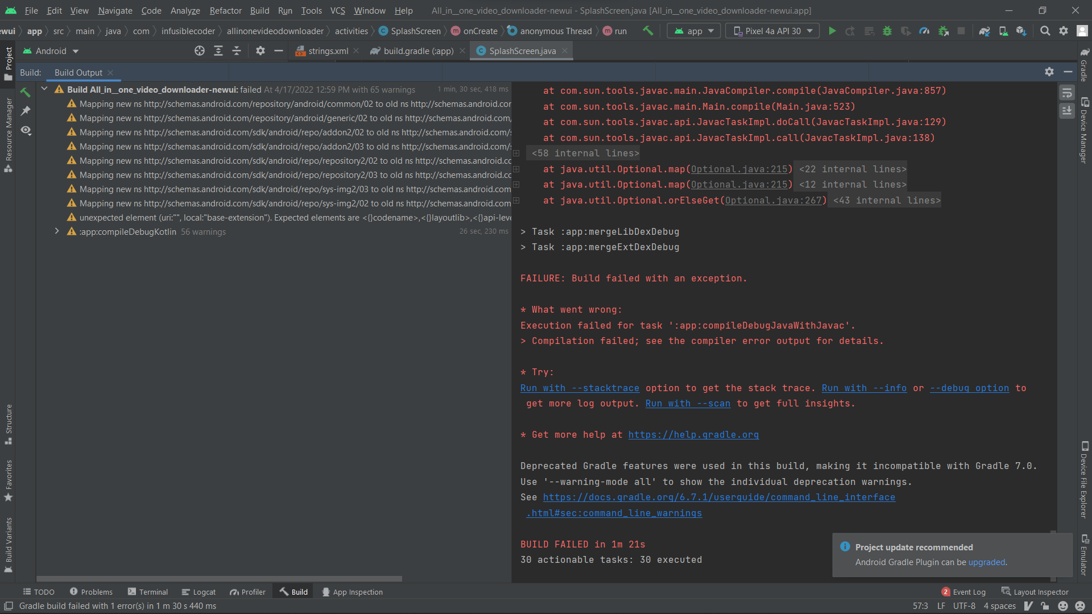Hide the Project panel with minus icon

click(x=279, y=51)
